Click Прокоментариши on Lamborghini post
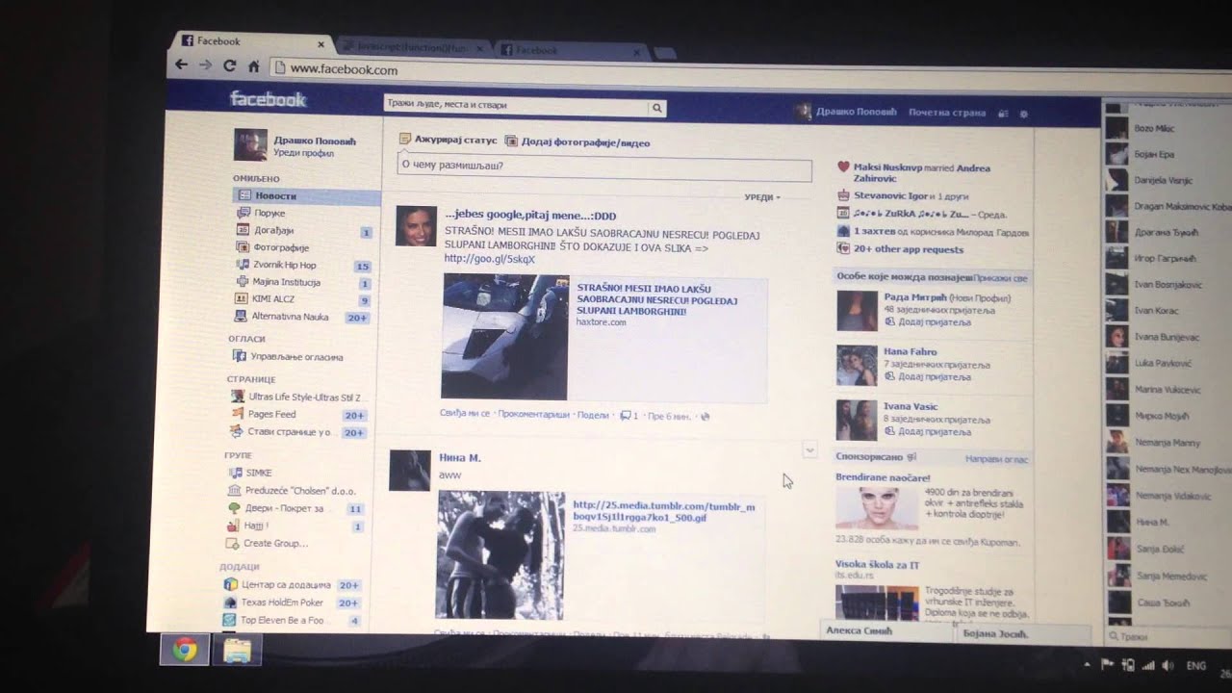The width and height of the screenshot is (1232, 693). [x=534, y=415]
